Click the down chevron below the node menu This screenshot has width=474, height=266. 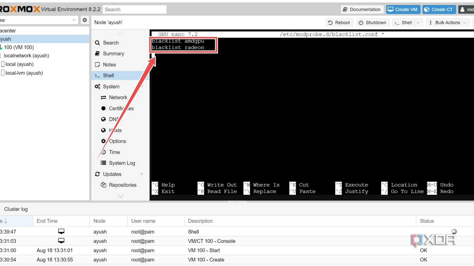120,196
